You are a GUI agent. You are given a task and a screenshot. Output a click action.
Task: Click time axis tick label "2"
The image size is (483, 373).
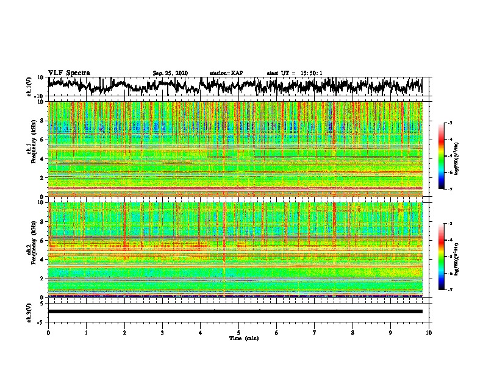(124, 333)
